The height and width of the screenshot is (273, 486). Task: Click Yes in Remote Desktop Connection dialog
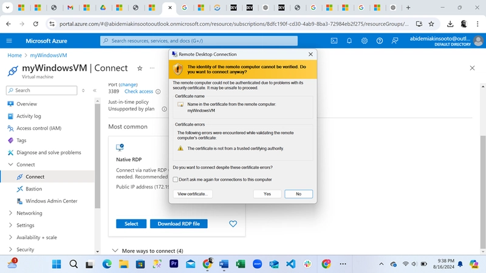pyautogui.click(x=267, y=194)
